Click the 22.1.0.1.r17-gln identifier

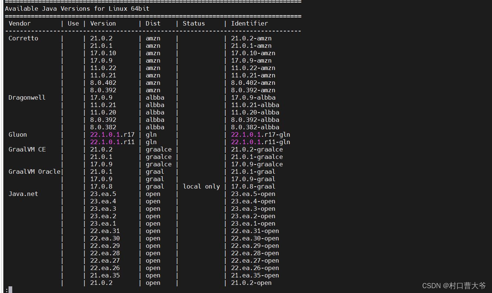coord(261,134)
